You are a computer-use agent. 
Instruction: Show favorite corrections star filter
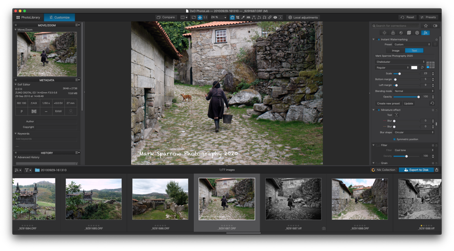pos(426,26)
